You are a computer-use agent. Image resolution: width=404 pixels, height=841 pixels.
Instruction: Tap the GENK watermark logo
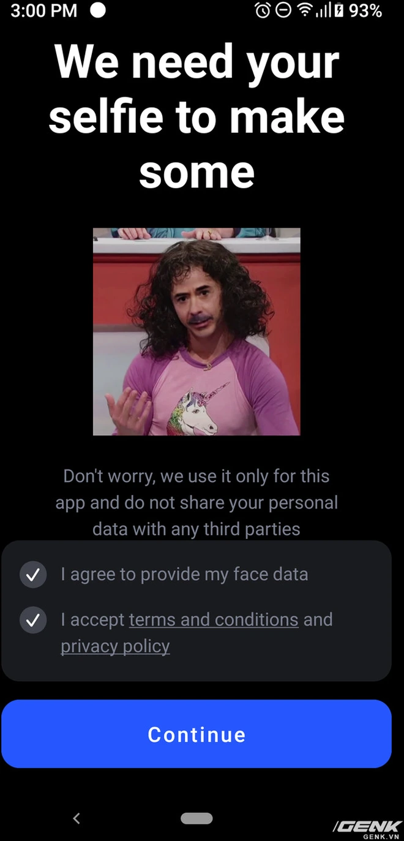(x=367, y=829)
